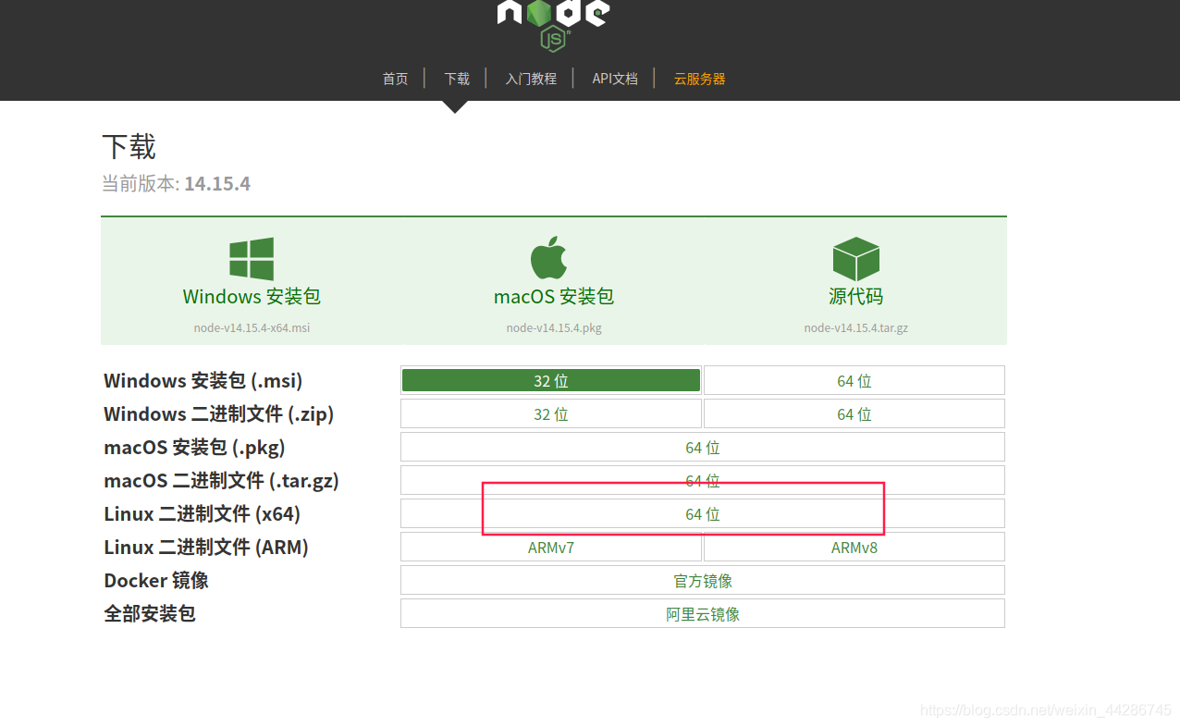Click the Linux 二进制文件 (ARM) row label
This screenshot has width=1180, height=727.
(206, 547)
